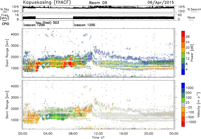Viewport: 201px width, 139px height.
Task: Click the blue bottom of Power color bar
Action: click(x=183, y=73)
